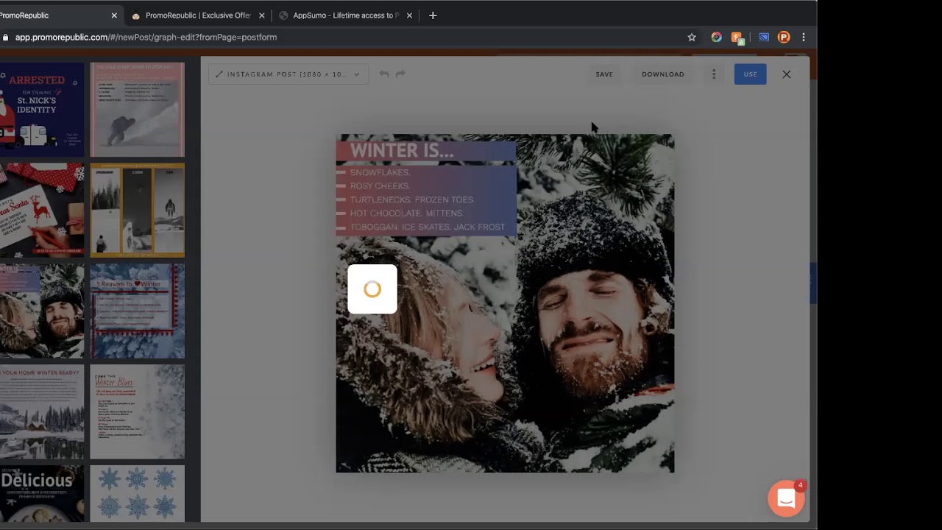The width and height of the screenshot is (942, 530).
Task: Click the browser address bar URL
Action: [146, 38]
